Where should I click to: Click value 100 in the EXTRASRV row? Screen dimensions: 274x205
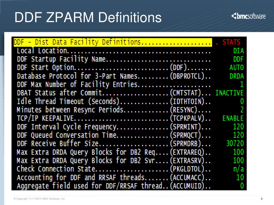point(238,160)
